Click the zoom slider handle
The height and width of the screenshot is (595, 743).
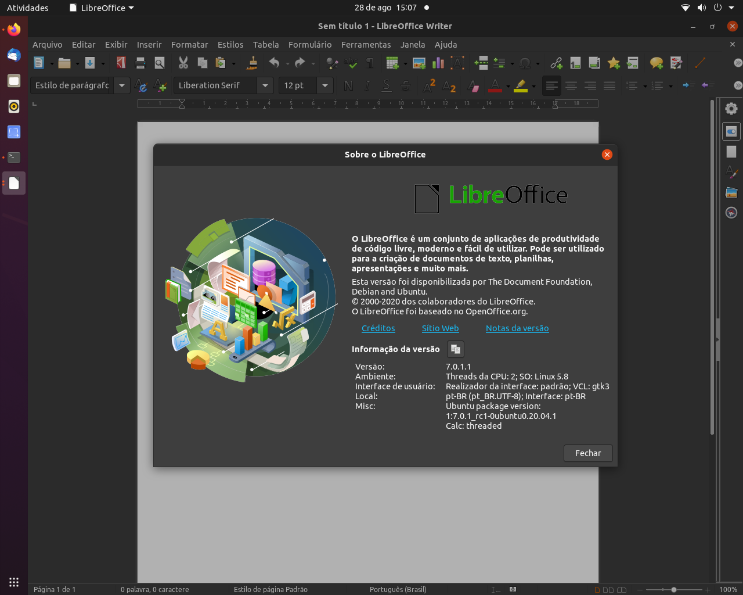[x=674, y=589]
